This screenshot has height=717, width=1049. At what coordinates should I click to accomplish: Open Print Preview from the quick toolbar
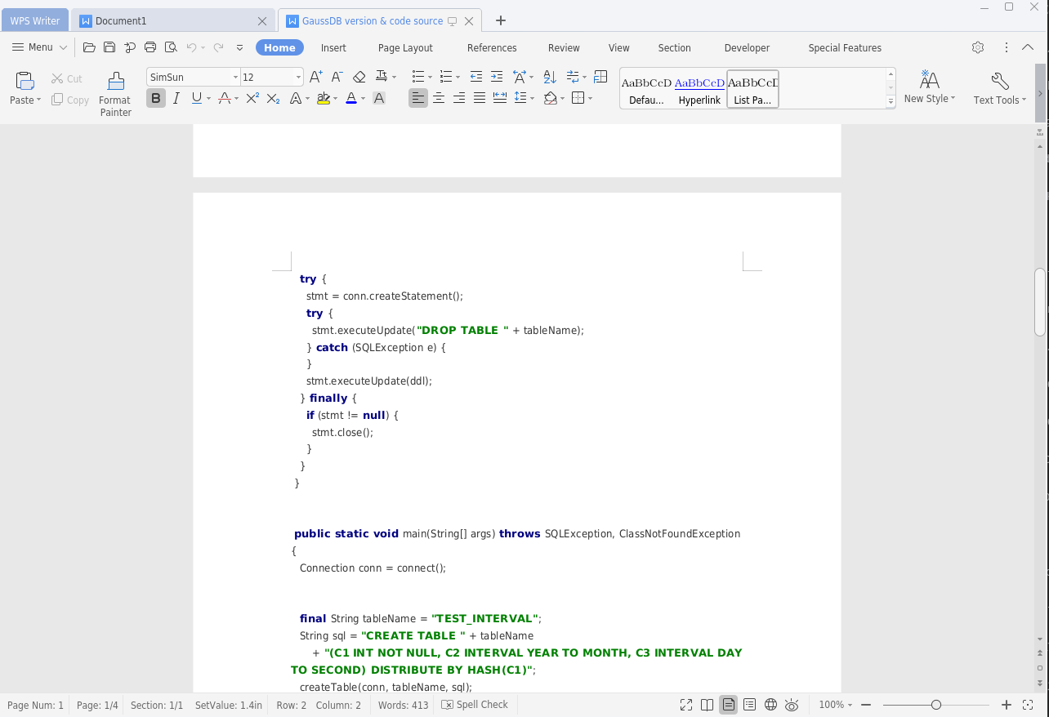[171, 47]
